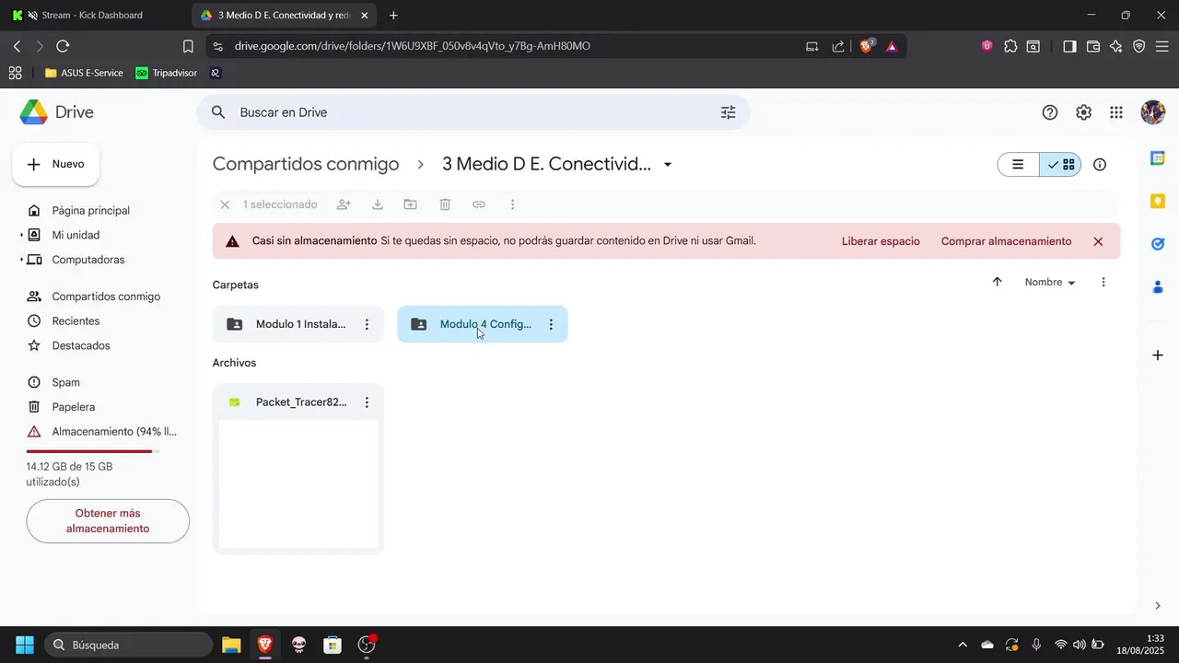Reverse the sort direction arrow
The height and width of the screenshot is (663, 1179).
pos(997,282)
